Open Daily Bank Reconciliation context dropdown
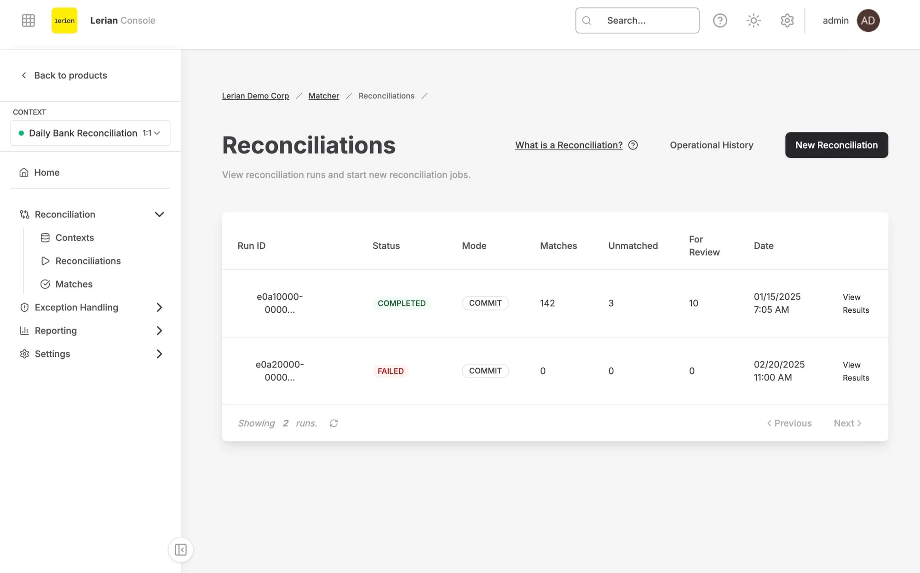This screenshot has width=920, height=573. click(x=90, y=133)
